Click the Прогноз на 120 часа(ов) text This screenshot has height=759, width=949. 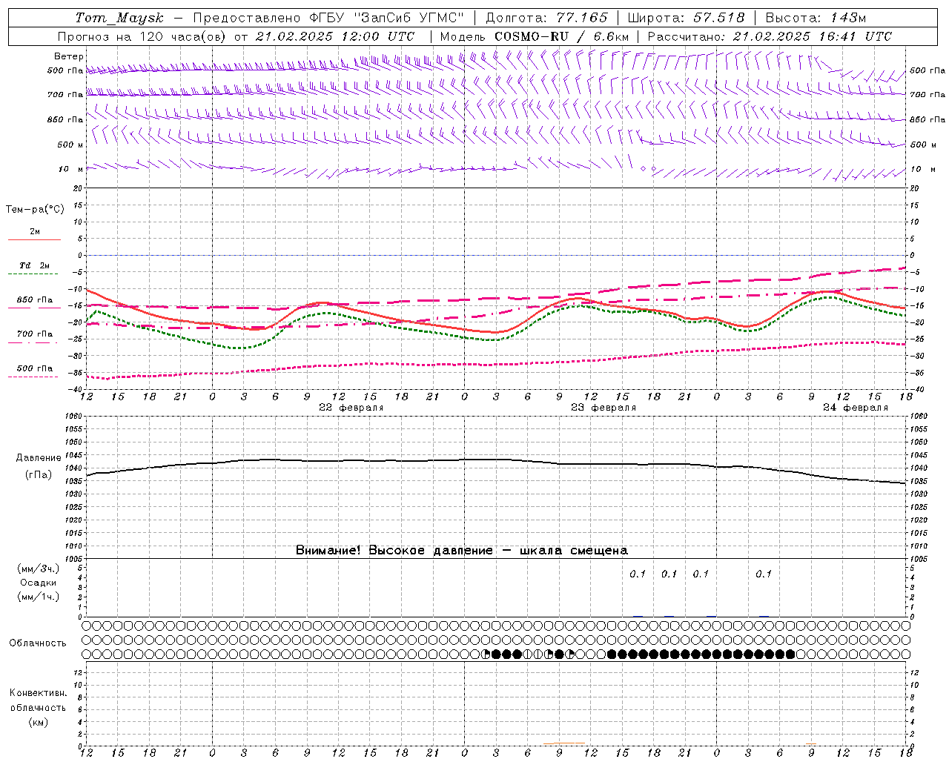coord(142,36)
